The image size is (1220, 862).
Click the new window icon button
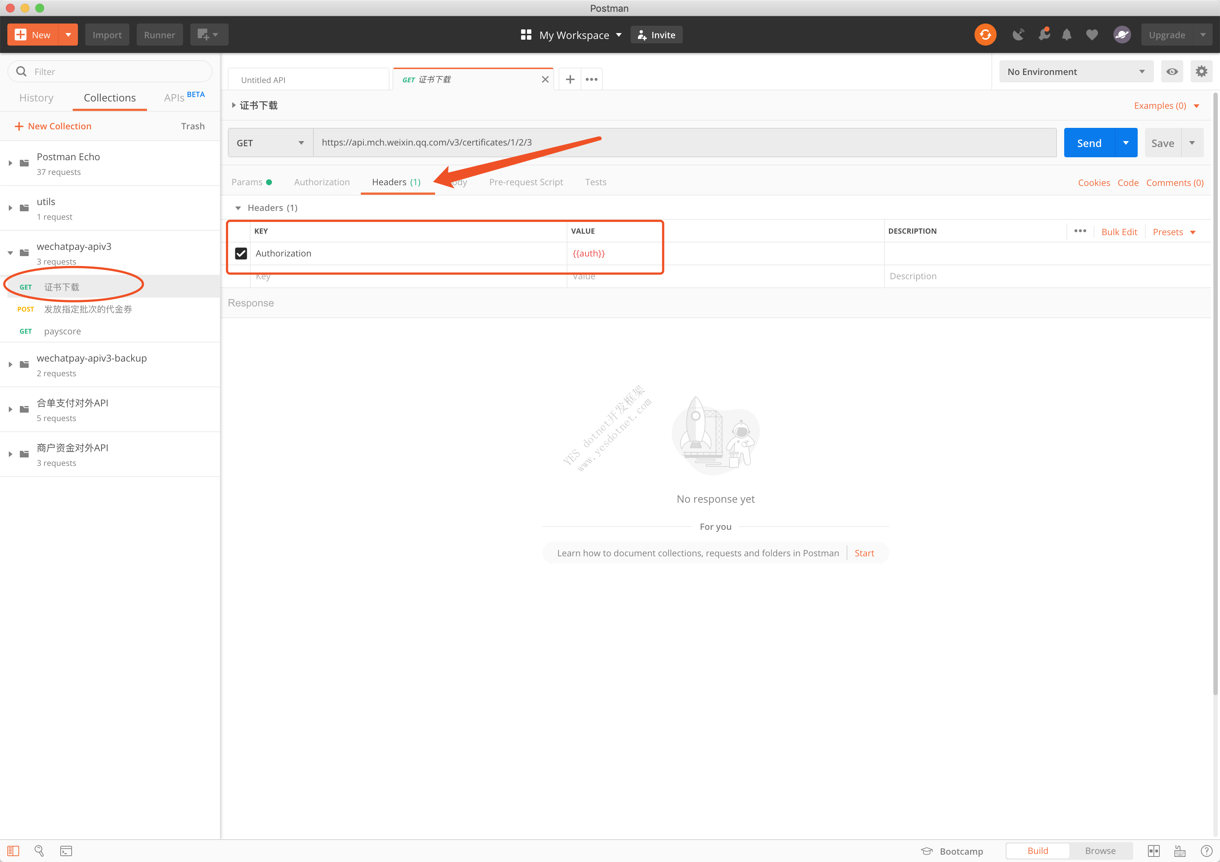(209, 35)
